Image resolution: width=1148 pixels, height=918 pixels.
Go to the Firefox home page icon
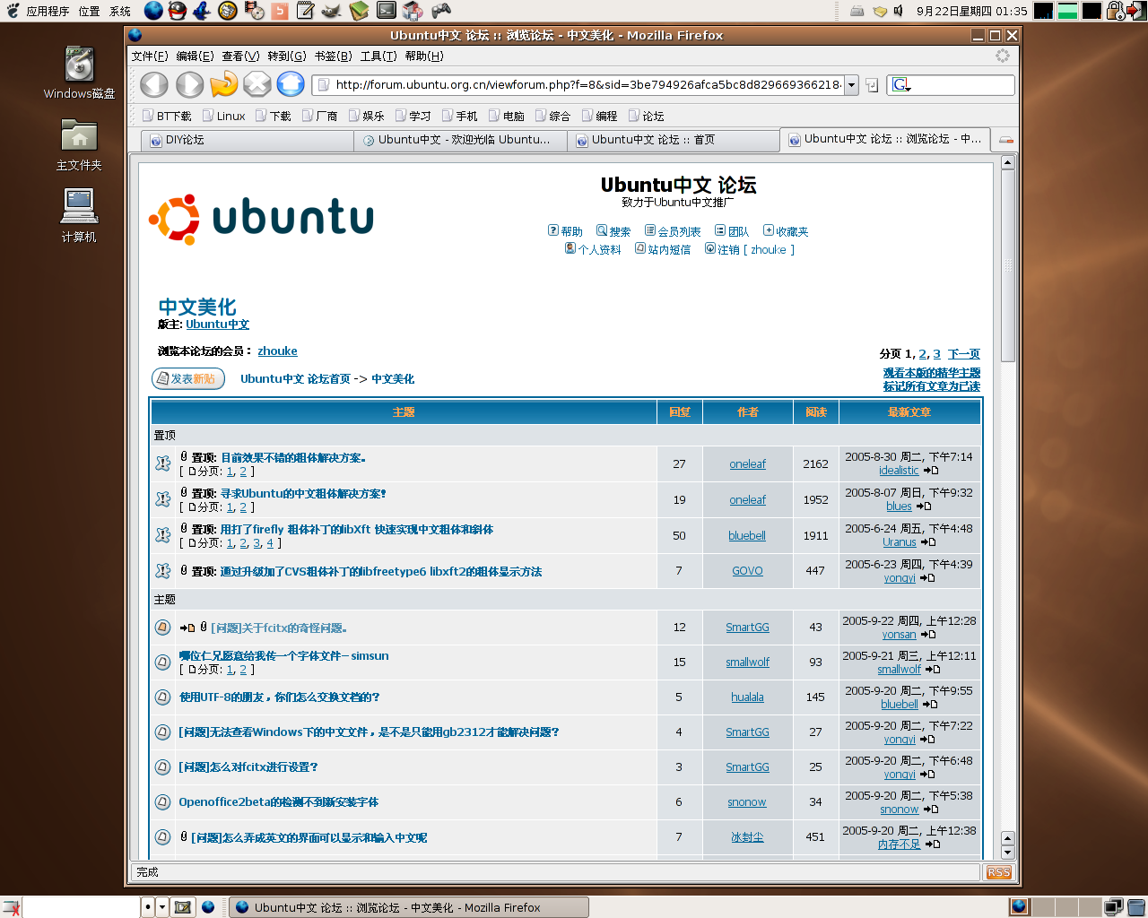291,84
